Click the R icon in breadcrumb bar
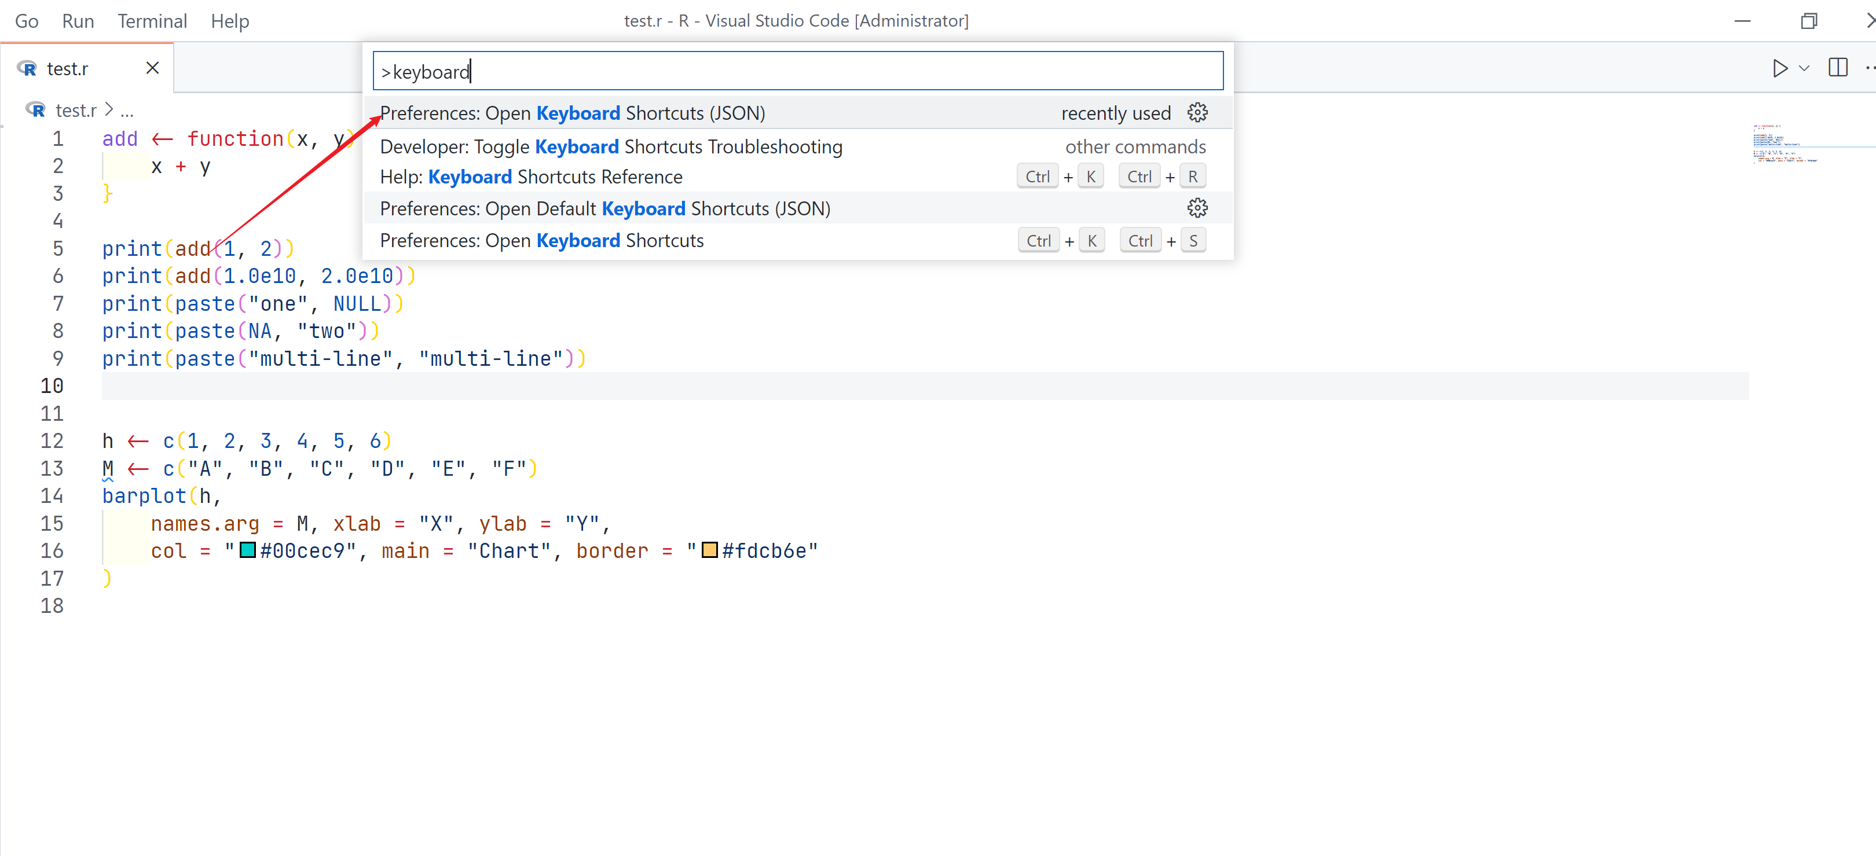The height and width of the screenshot is (856, 1876). tap(36, 110)
